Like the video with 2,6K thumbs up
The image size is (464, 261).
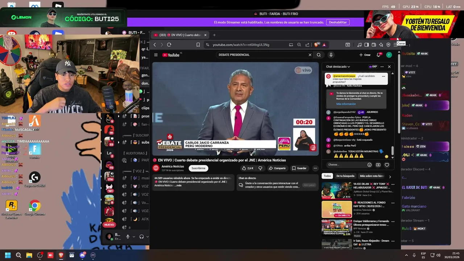coord(248,168)
